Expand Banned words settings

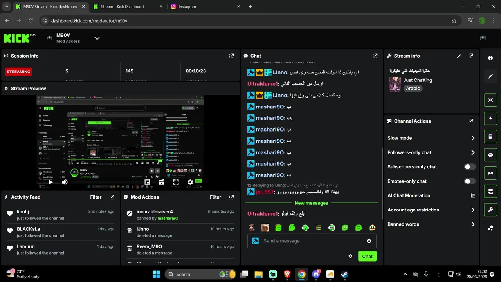pos(431,224)
